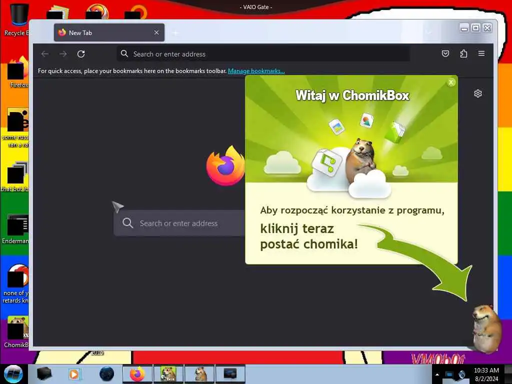Click the network tray icon
The image size is (512, 384).
[x=449, y=374]
